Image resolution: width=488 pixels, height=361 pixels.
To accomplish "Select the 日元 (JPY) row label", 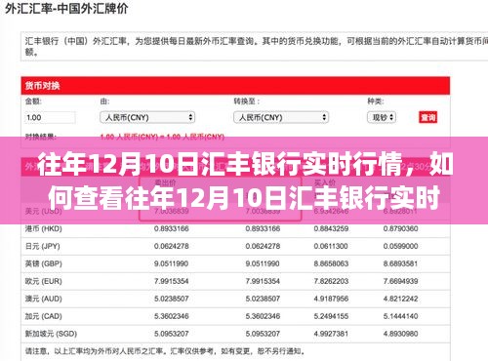I will pyautogui.click(x=43, y=246).
